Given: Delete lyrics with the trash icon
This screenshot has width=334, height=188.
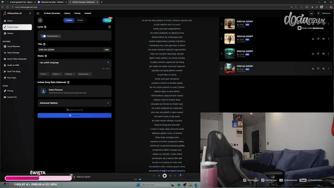Looking at the screenshot, I should pos(110,27).
